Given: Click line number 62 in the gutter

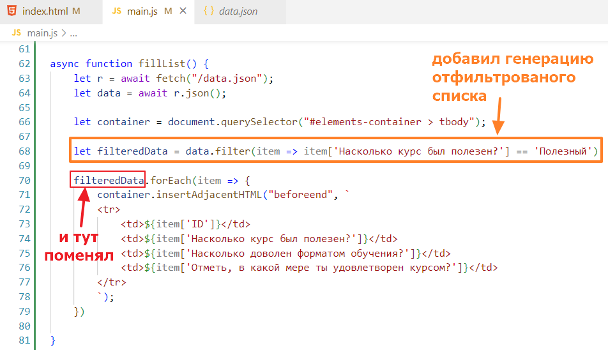Looking at the screenshot, I should (24, 64).
